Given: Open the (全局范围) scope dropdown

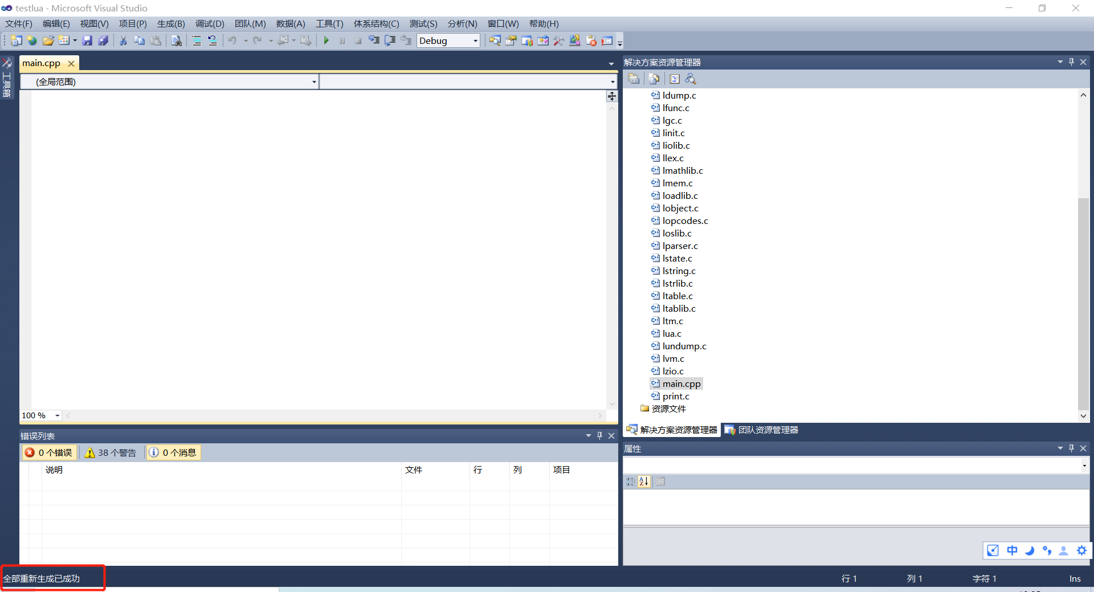Looking at the screenshot, I should (169, 81).
